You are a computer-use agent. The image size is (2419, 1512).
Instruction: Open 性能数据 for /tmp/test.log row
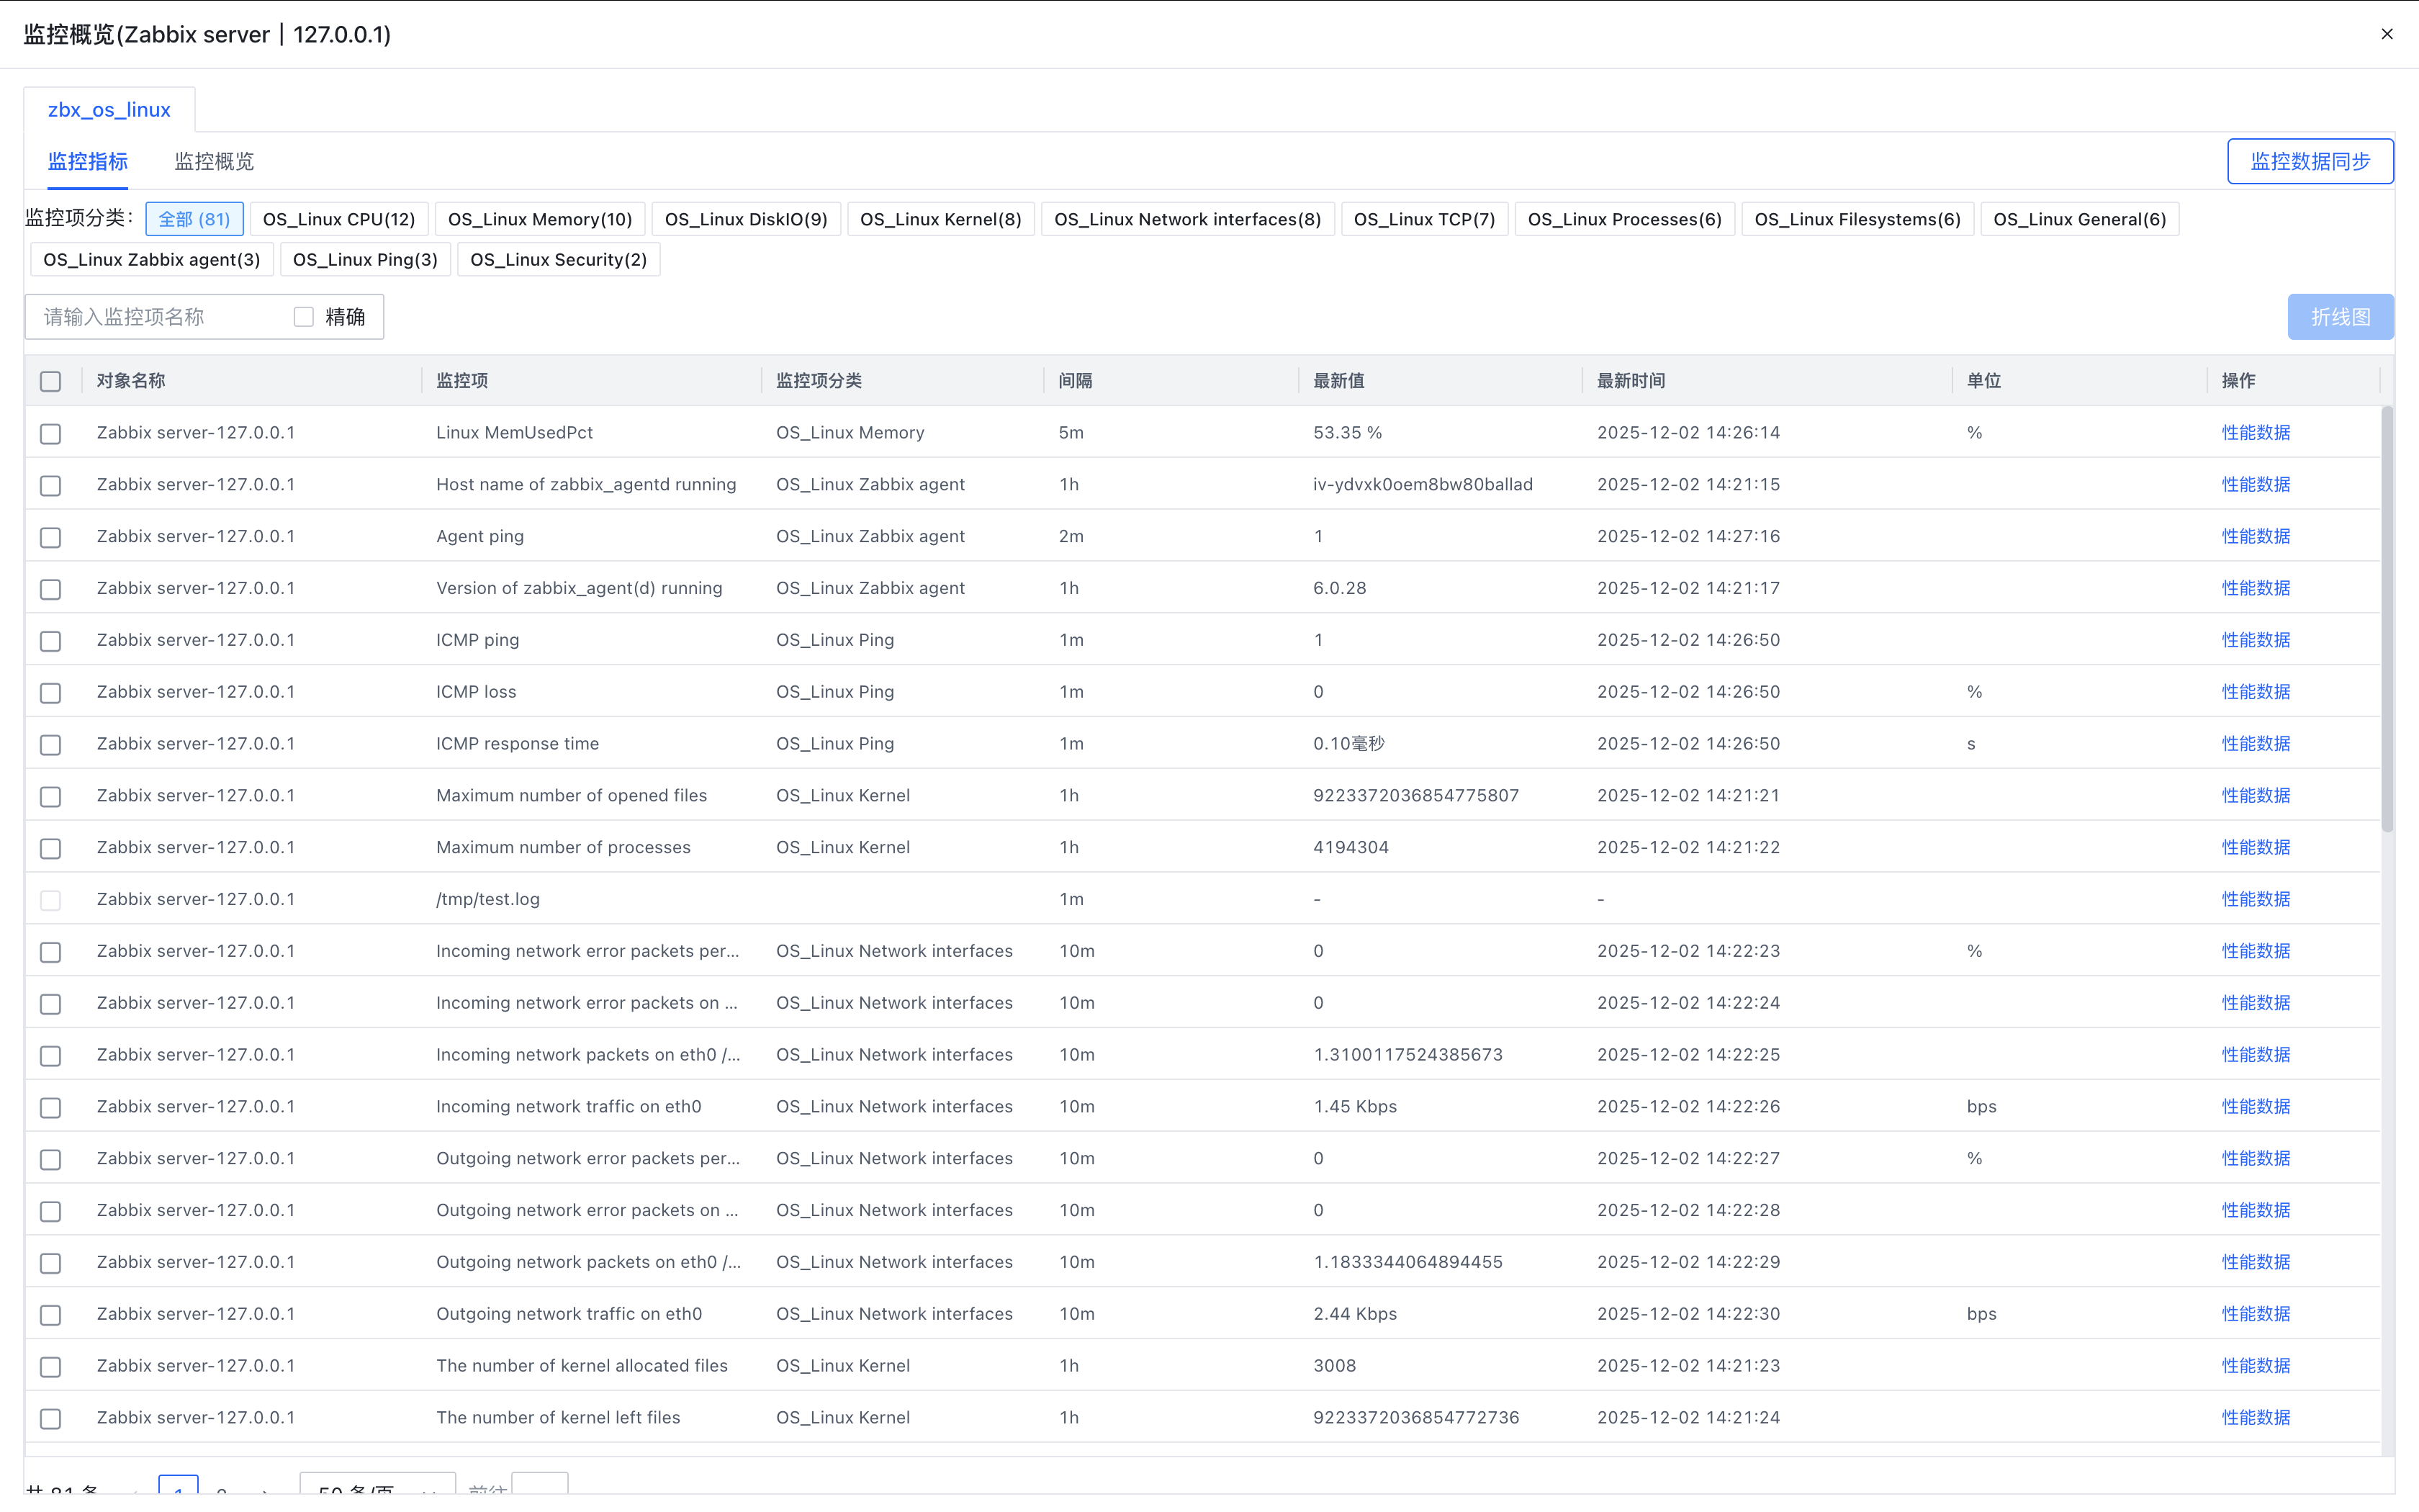click(2255, 899)
